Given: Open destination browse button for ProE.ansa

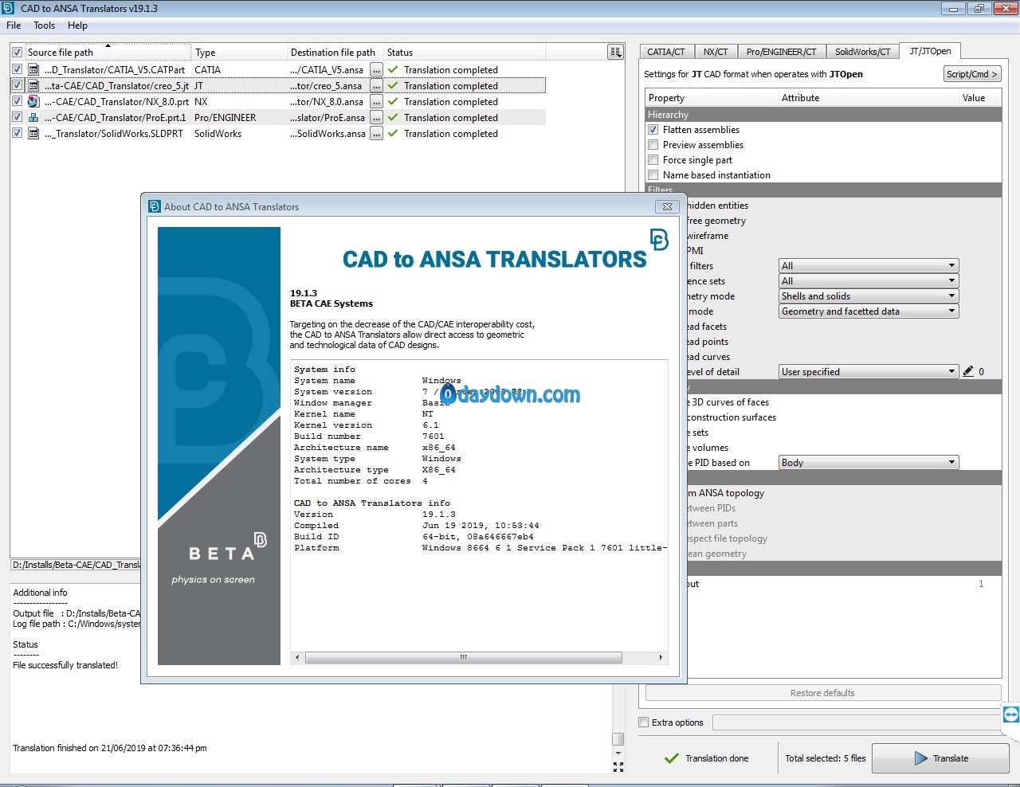Looking at the screenshot, I should coord(376,118).
